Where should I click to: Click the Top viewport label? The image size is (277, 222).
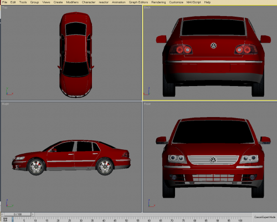click(5, 7)
